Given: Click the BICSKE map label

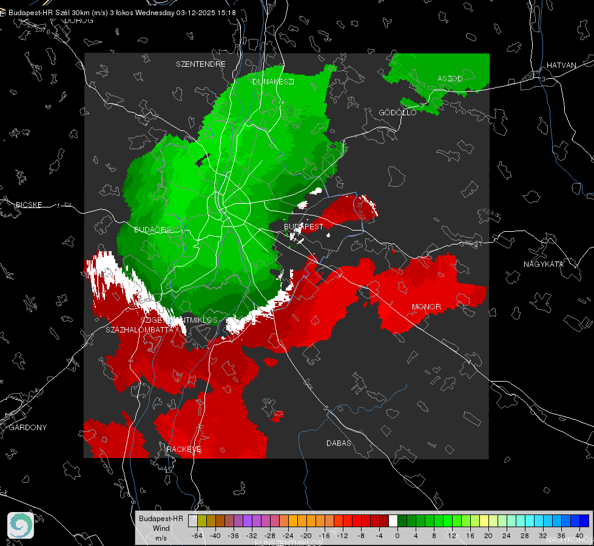Looking at the screenshot, I should pos(29,204).
